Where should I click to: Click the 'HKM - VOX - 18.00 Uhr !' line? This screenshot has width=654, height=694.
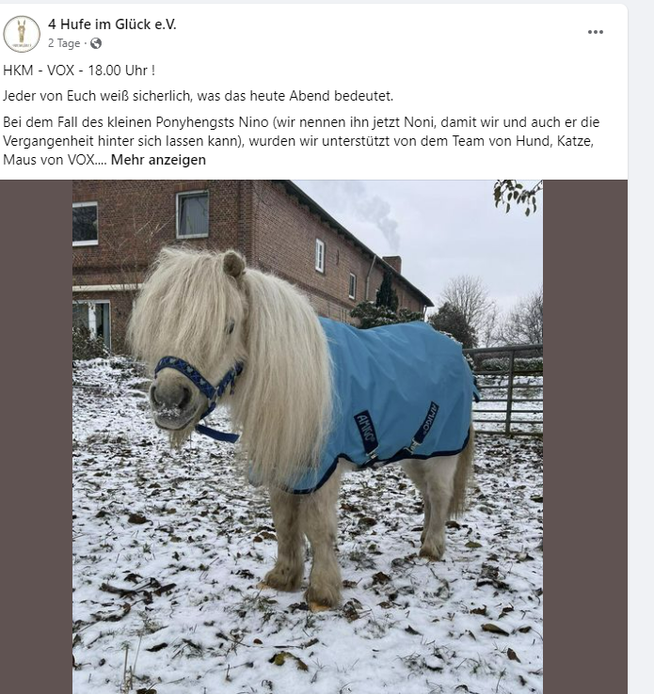click(x=79, y=71)
